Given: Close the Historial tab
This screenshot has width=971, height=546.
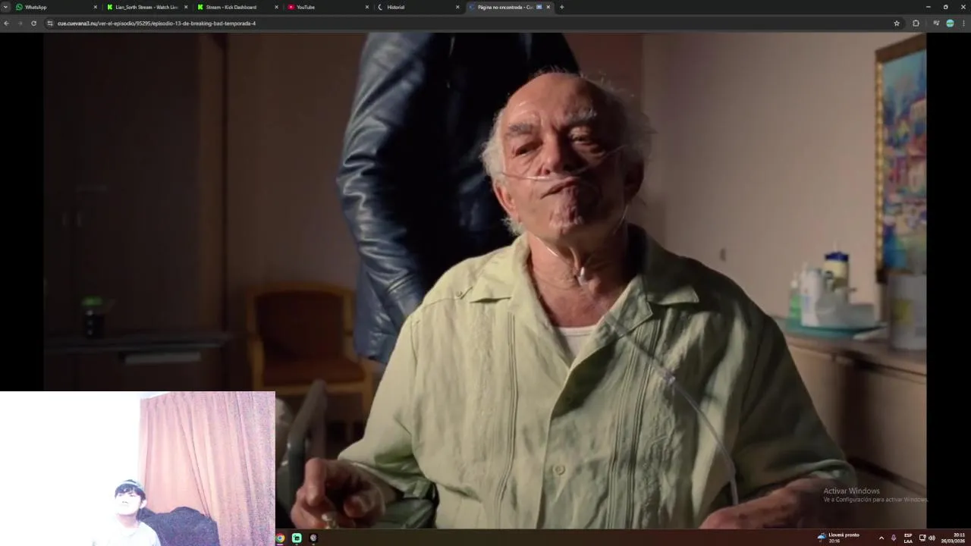Looking at the screenshot, I should point(457,7).
